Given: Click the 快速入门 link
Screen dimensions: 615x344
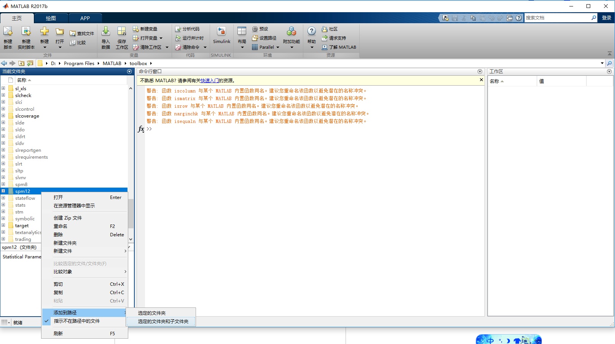Looking at the screenshot, I should click(210, 81).
